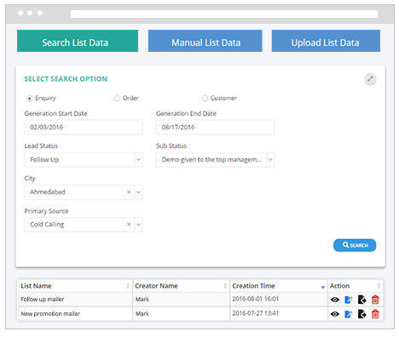Clear the Ahmedabad city selection
This screenshot has height=337, width=399.
(129, 192)
